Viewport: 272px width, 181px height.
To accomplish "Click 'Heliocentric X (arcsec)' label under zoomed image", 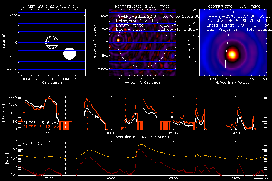I will [x=233, y=83].
